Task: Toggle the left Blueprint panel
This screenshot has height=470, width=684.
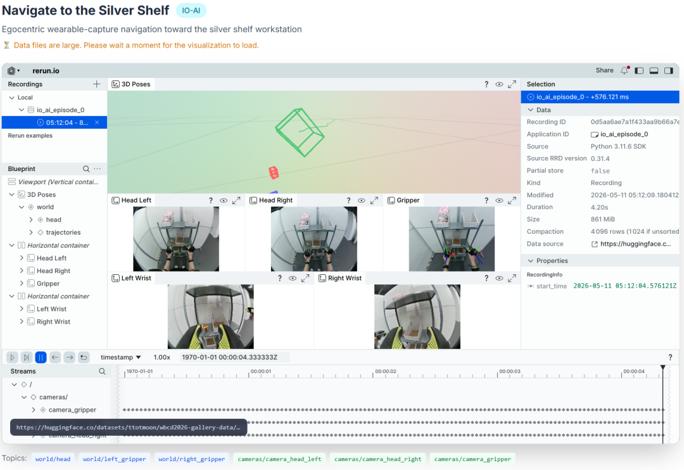Action: point(639,71)
